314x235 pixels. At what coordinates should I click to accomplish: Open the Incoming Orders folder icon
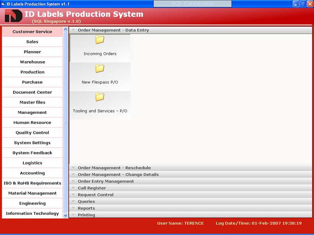(100, 40)
